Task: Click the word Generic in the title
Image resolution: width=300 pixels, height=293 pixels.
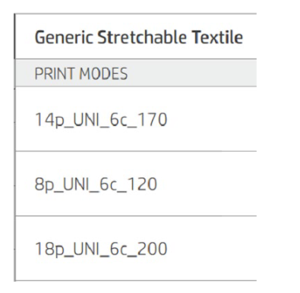Action: click(64, 37)
